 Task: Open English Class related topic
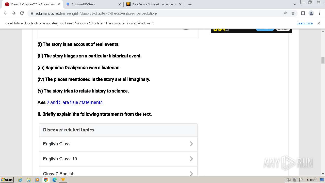[118, 144]
